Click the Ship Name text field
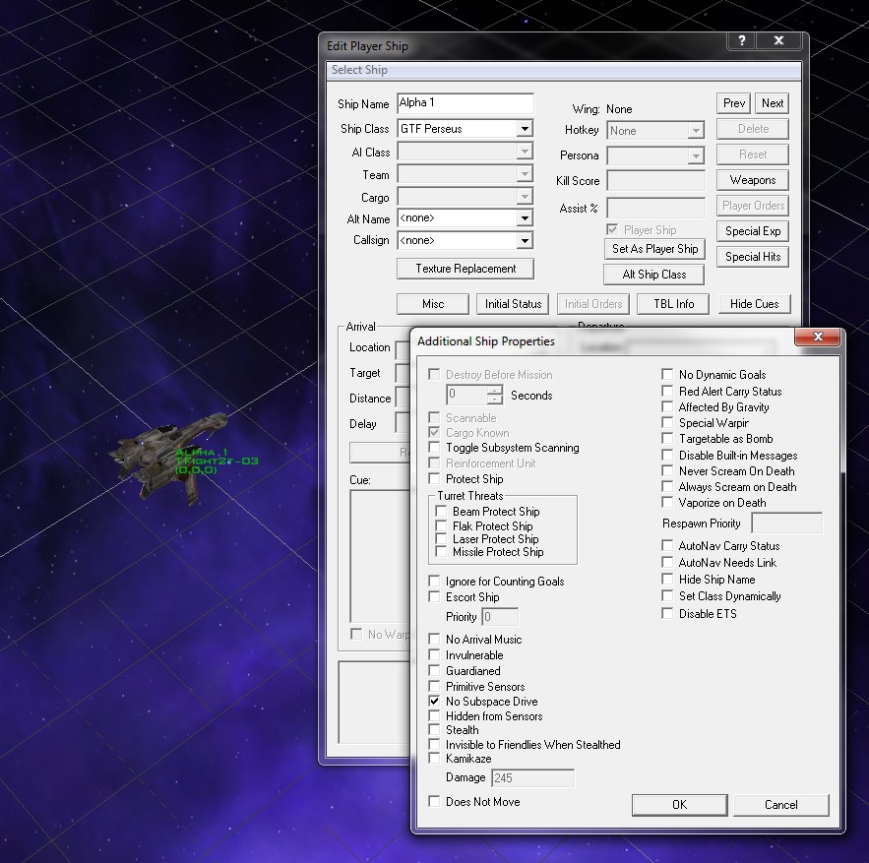Viewport: 869px width, 863px height. (465, 103)
